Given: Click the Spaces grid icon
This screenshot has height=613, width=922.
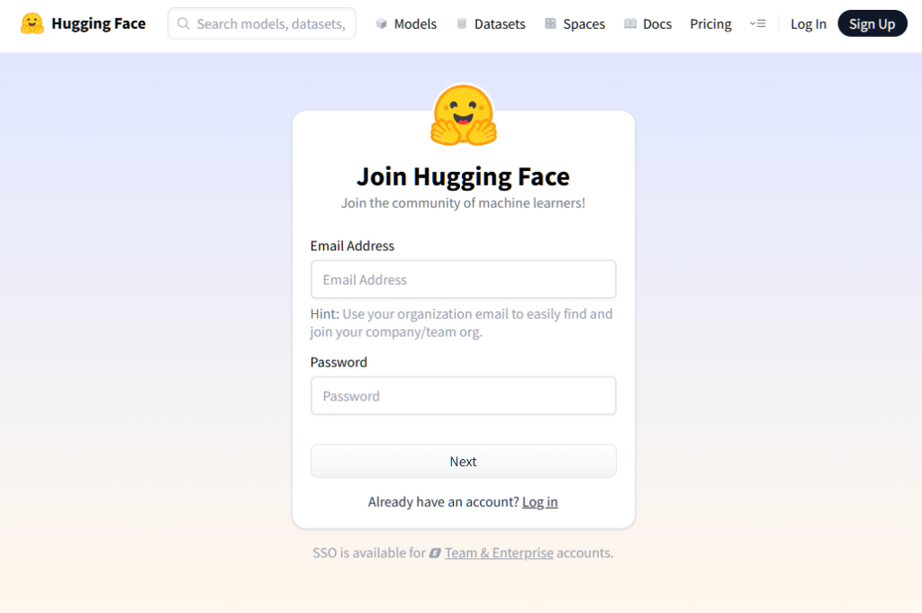Looking at the screenshot, I should [550, 23].
